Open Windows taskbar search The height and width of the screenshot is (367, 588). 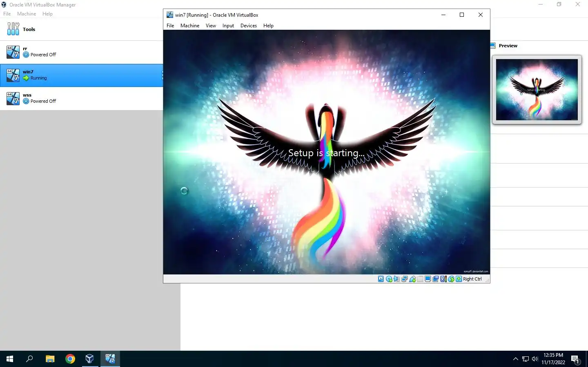tap(29, 359)
